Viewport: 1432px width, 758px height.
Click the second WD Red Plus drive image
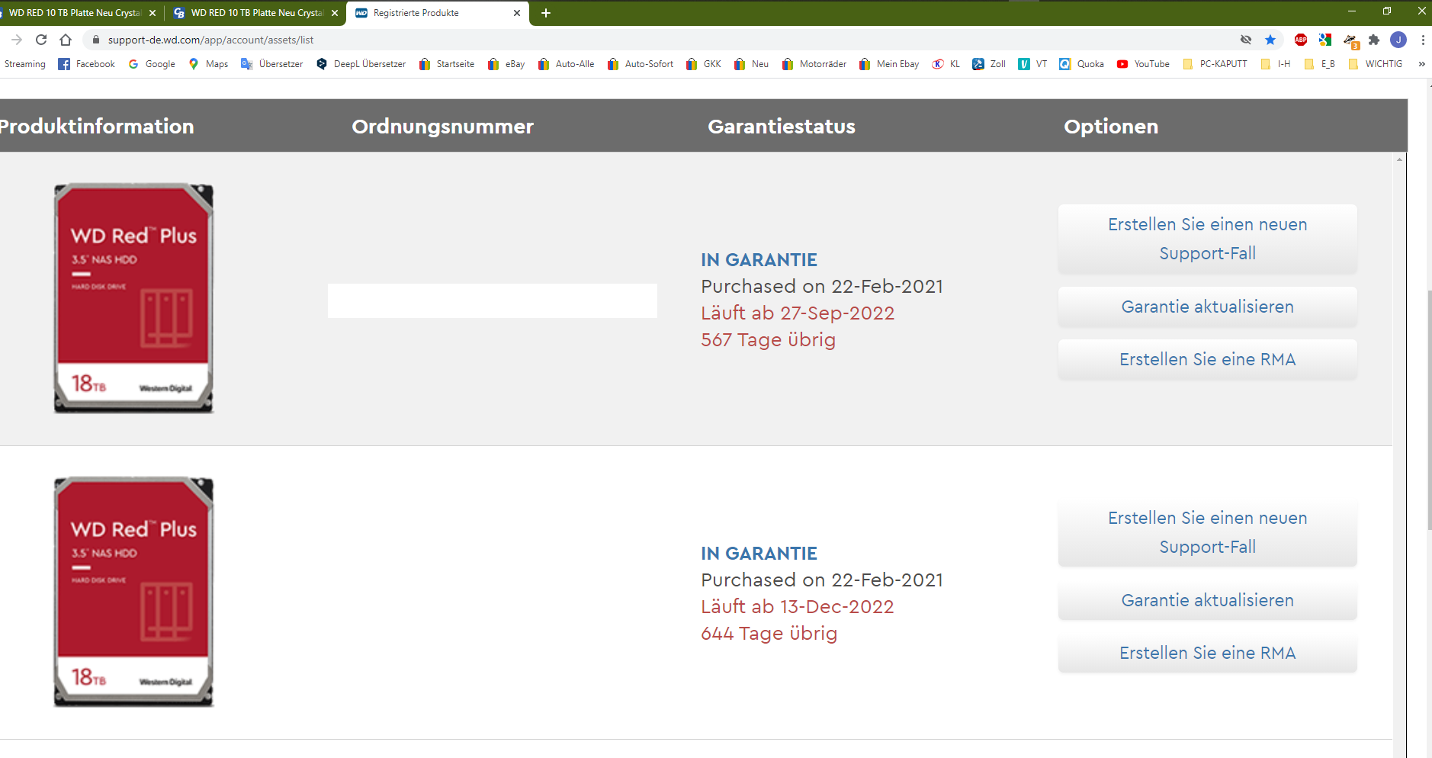pos(133,592)
